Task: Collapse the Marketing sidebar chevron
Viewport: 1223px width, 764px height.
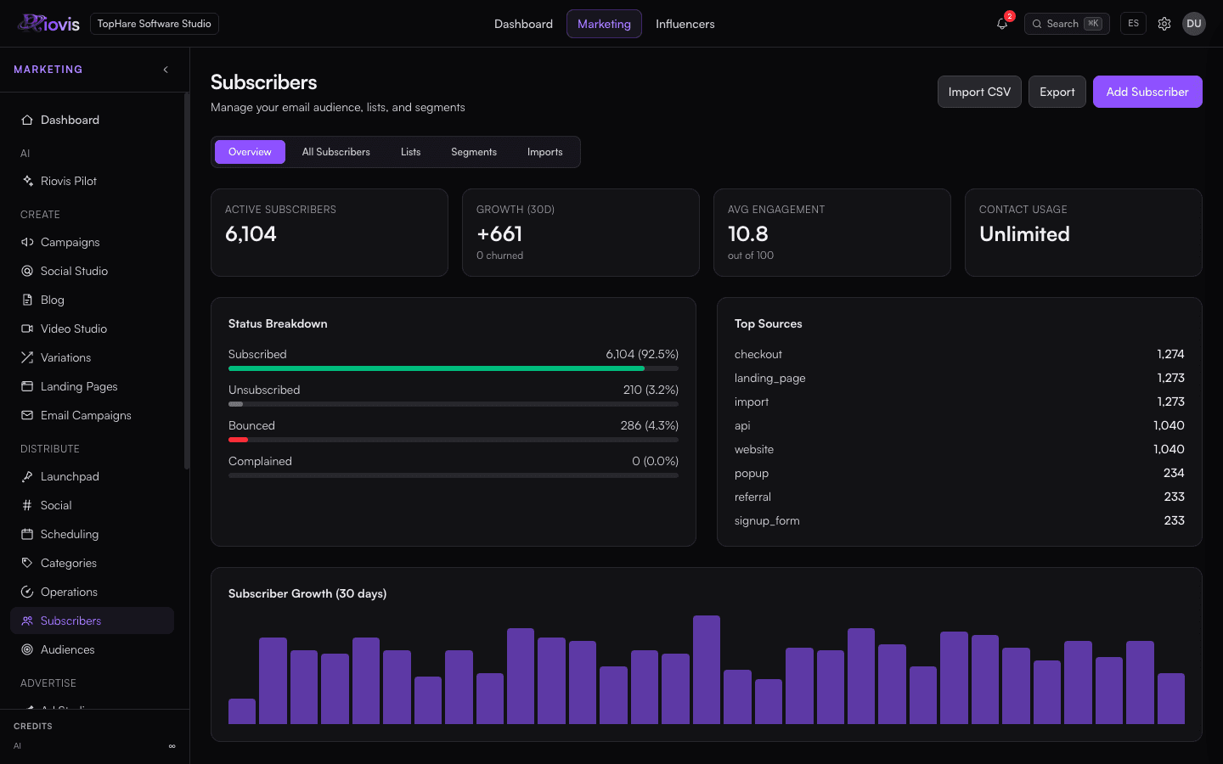Action: point(166,70)
